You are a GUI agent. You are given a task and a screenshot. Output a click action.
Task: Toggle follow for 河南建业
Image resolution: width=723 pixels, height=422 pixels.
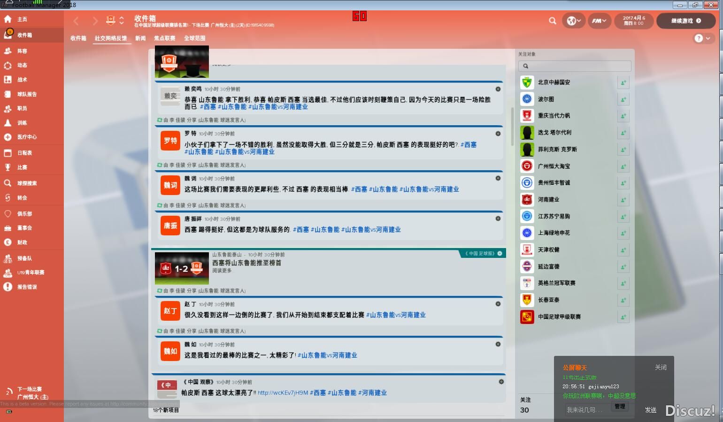(x=623, y=200)
